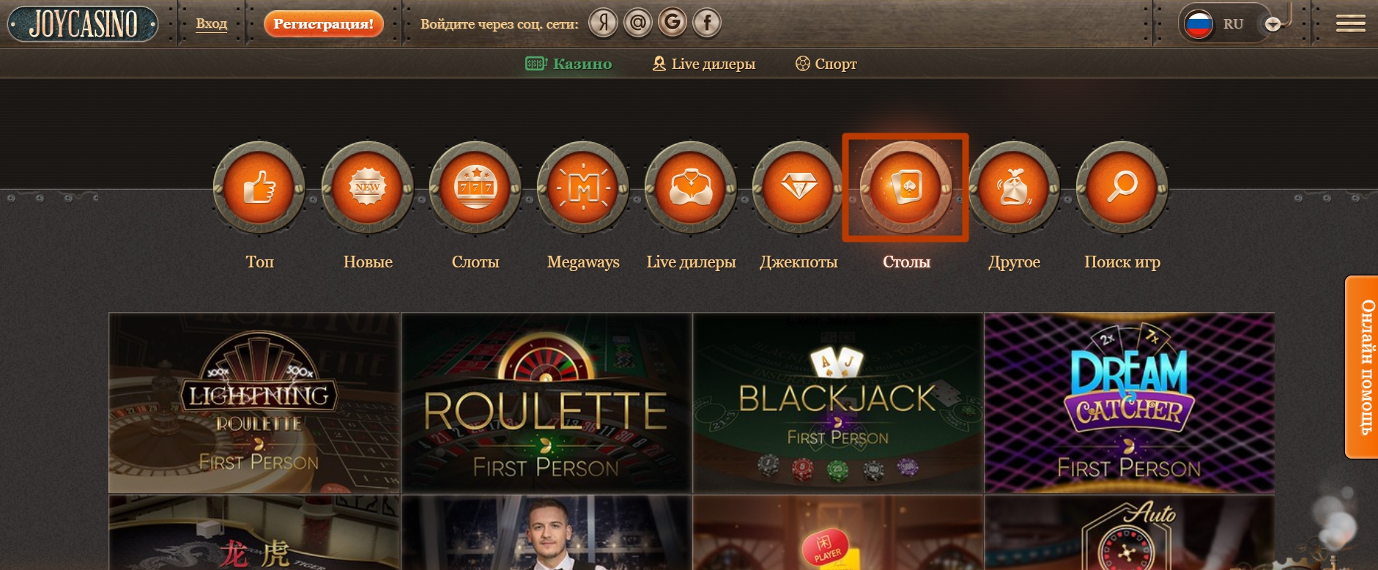Log in via Mail.ru @ icon
Screen dimensions: 1378x570
(x=638, y=23)
